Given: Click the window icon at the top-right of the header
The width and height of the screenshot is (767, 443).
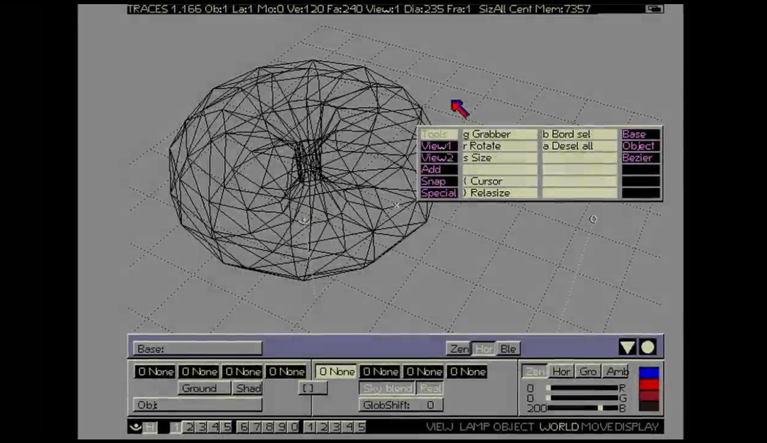Looking at the screenshot, I should click(x=654, y=9).
